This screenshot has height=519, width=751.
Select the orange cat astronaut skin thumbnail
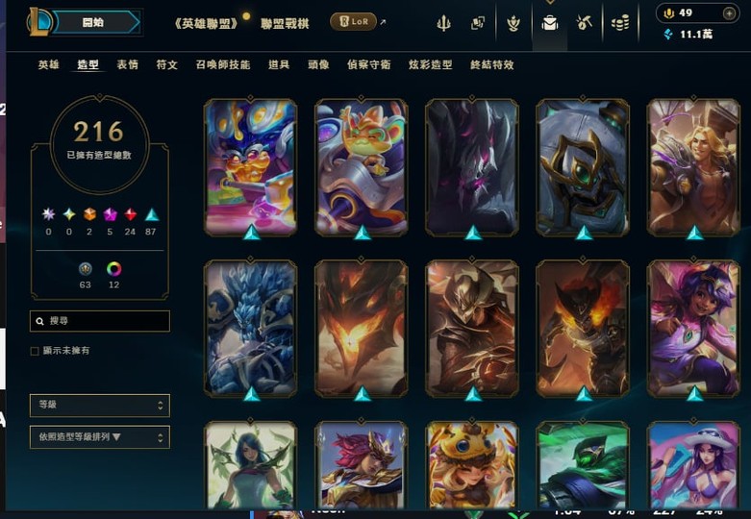coord(362,167)
